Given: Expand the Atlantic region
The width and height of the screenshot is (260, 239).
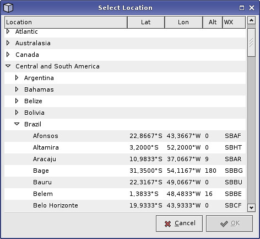Looking at the screenshot, I should tap(8, 31).
